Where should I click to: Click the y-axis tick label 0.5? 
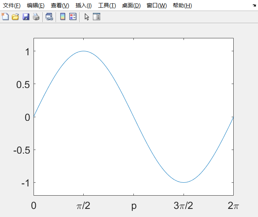pos(23,85)
